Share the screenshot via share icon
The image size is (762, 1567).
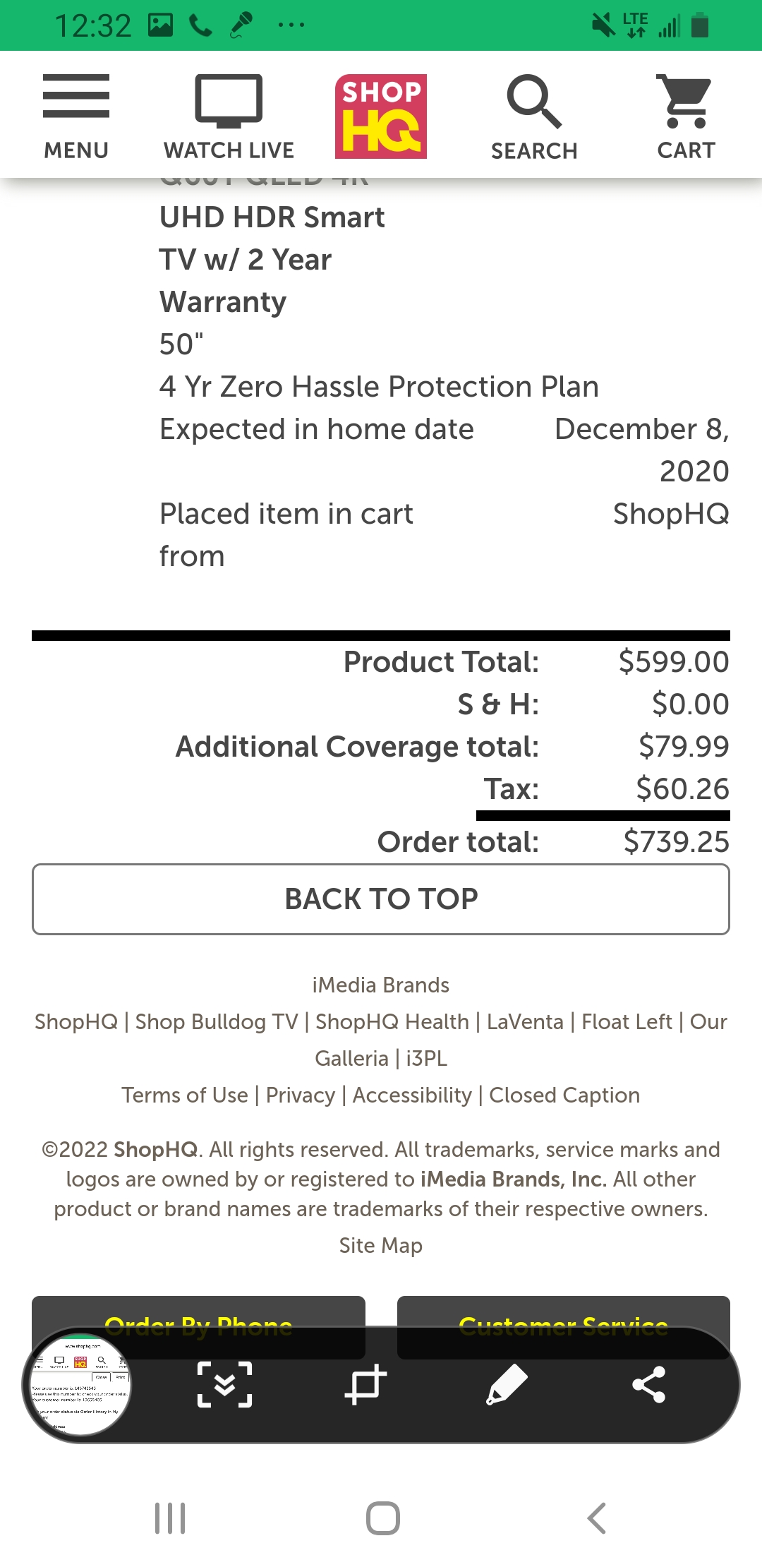649,1385
